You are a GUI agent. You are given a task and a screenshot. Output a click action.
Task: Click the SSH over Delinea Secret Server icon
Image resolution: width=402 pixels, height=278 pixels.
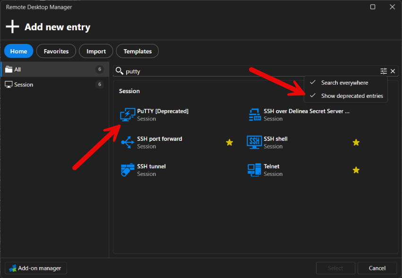(255, 114)
